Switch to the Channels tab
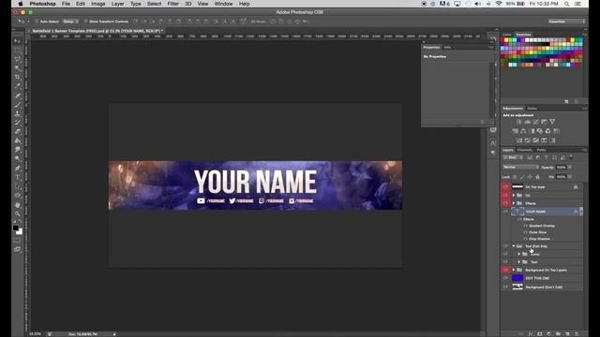600x337 pixels. pyautogui.click(x=525, y=150)
